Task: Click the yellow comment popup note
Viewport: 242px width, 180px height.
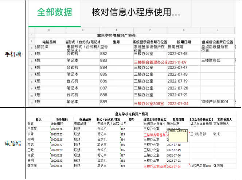Action: [x=178, y=136]
